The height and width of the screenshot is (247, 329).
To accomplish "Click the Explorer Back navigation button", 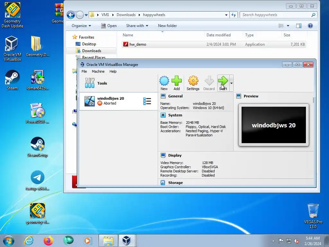I will point(71,15).
